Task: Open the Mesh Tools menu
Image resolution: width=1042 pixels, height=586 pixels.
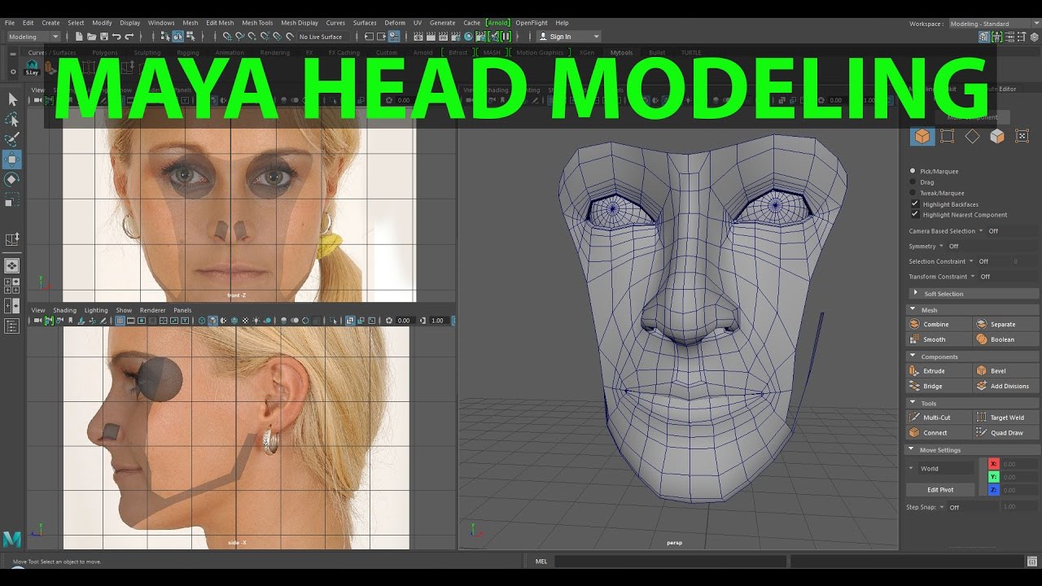Action: click(257, 23)
